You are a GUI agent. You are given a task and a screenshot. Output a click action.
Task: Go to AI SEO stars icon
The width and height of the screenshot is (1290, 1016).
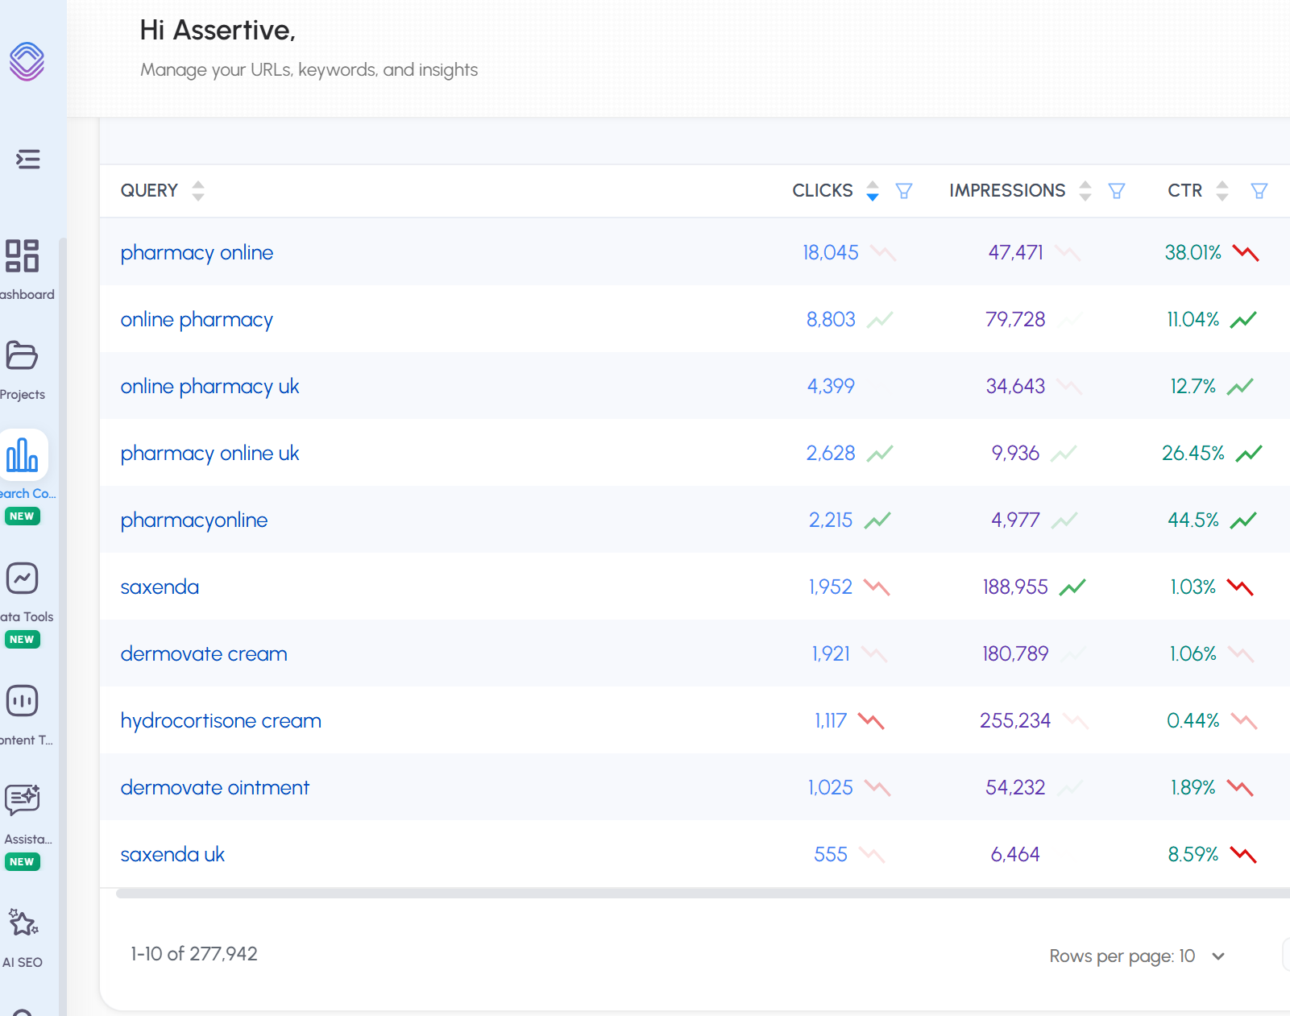point(23,923)
